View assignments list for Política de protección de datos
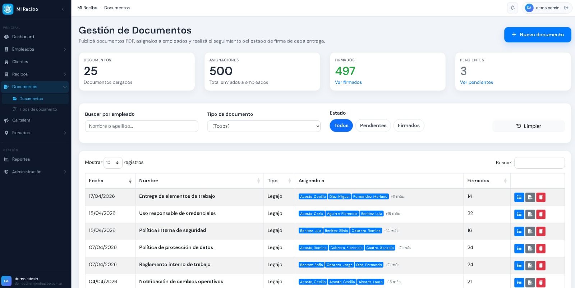 click(519, 248)
